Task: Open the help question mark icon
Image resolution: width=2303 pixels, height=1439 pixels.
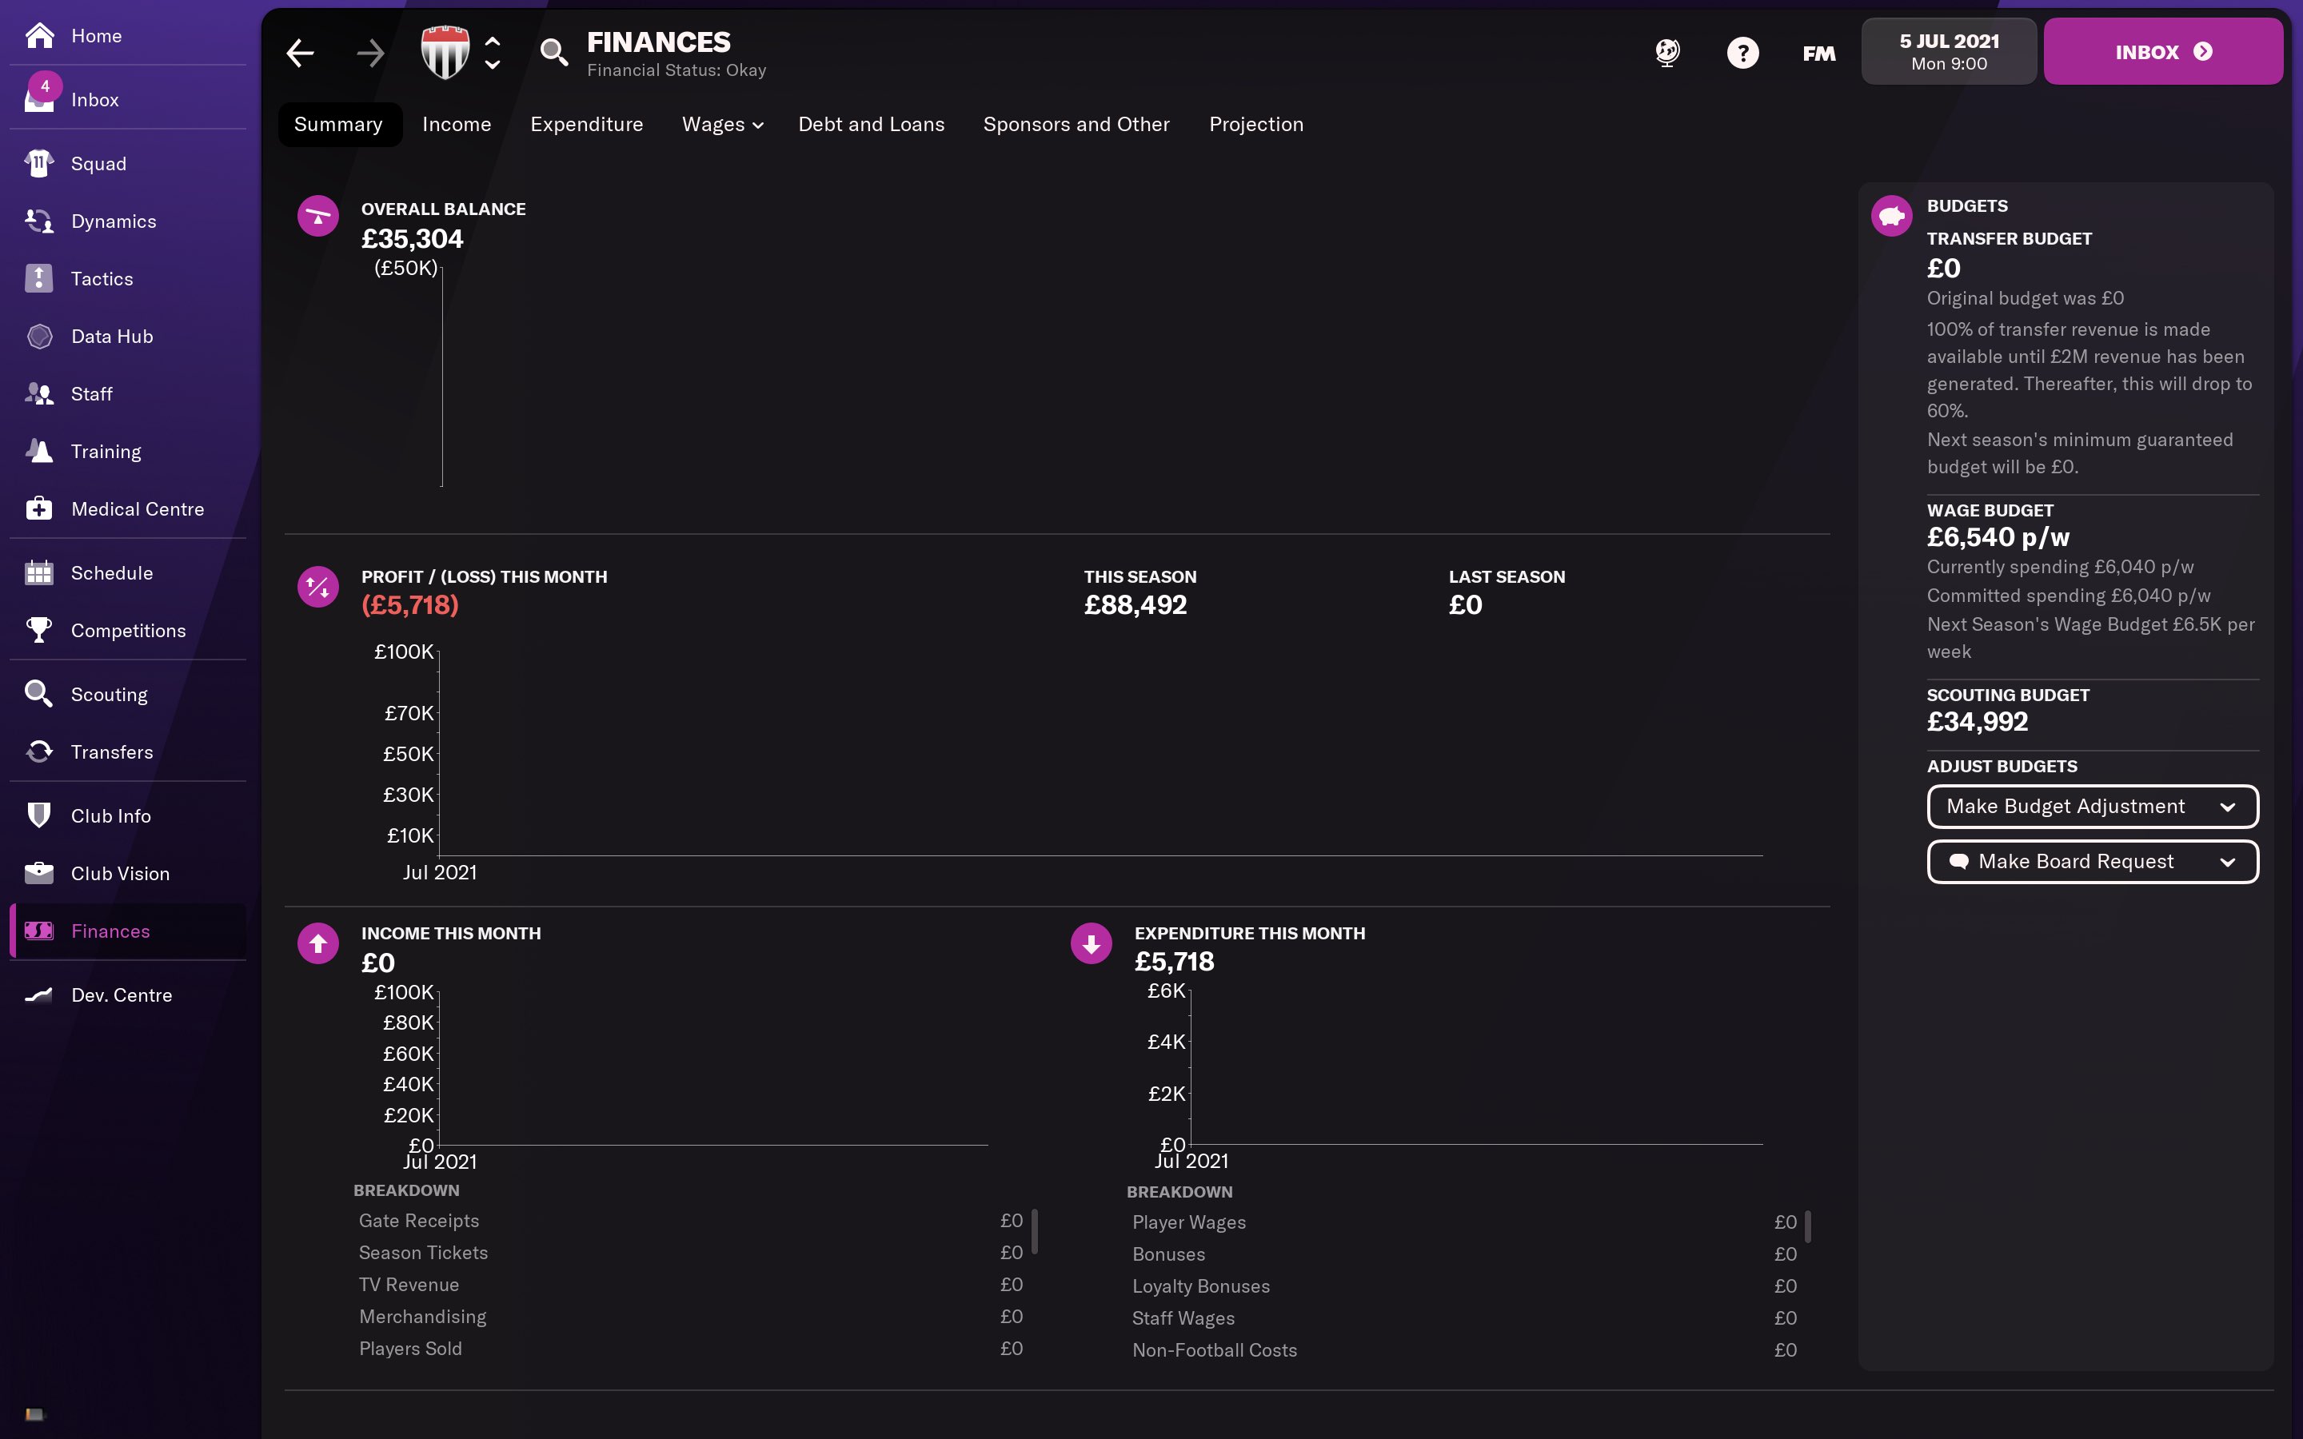Action: click(x=1742, y=52)
